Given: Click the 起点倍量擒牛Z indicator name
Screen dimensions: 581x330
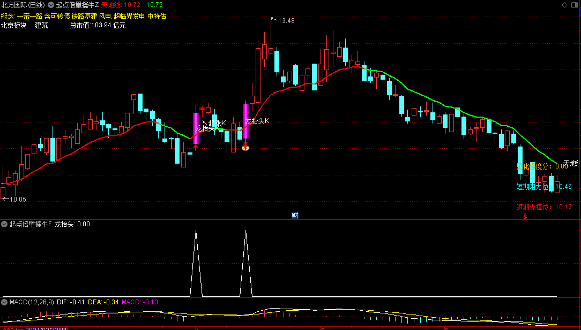Looking at the screenshot, I should tap(77, 5).
